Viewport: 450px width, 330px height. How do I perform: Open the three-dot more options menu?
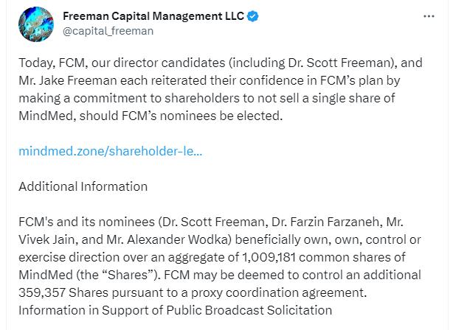[x=429, y=15]
